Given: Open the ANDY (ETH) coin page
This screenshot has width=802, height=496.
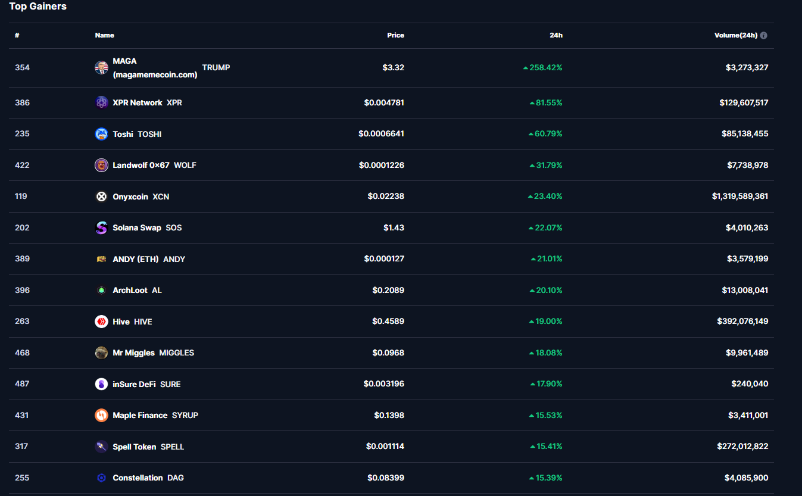Looking at the screenshot, I should tap(136, 259).
